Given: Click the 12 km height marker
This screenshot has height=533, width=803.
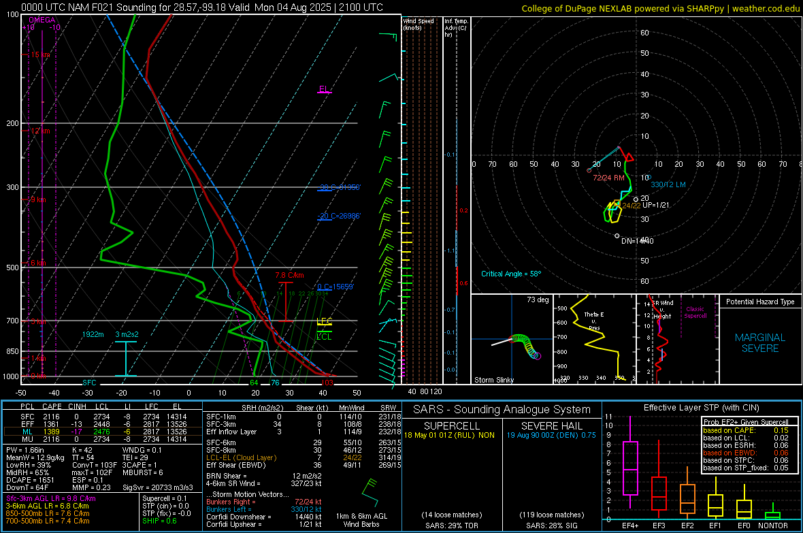Looking at the screenshot, I should (40, 131).
